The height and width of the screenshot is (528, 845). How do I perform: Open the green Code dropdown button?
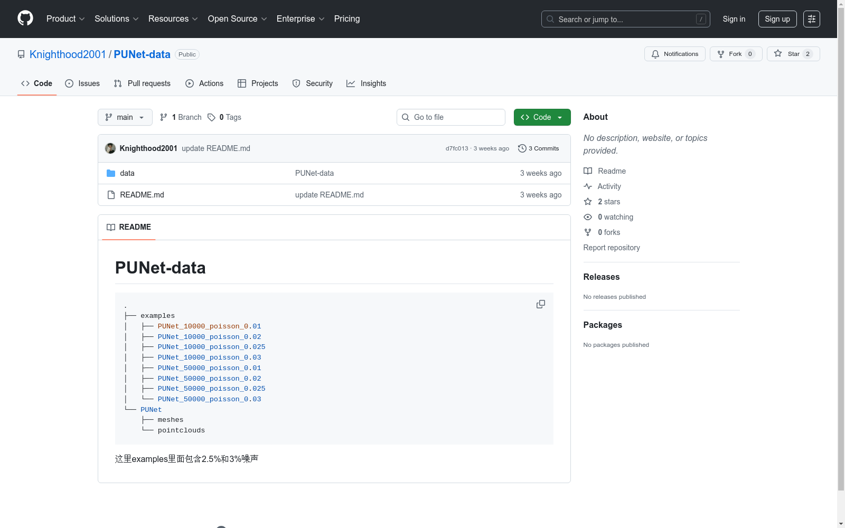click(542, 117)
